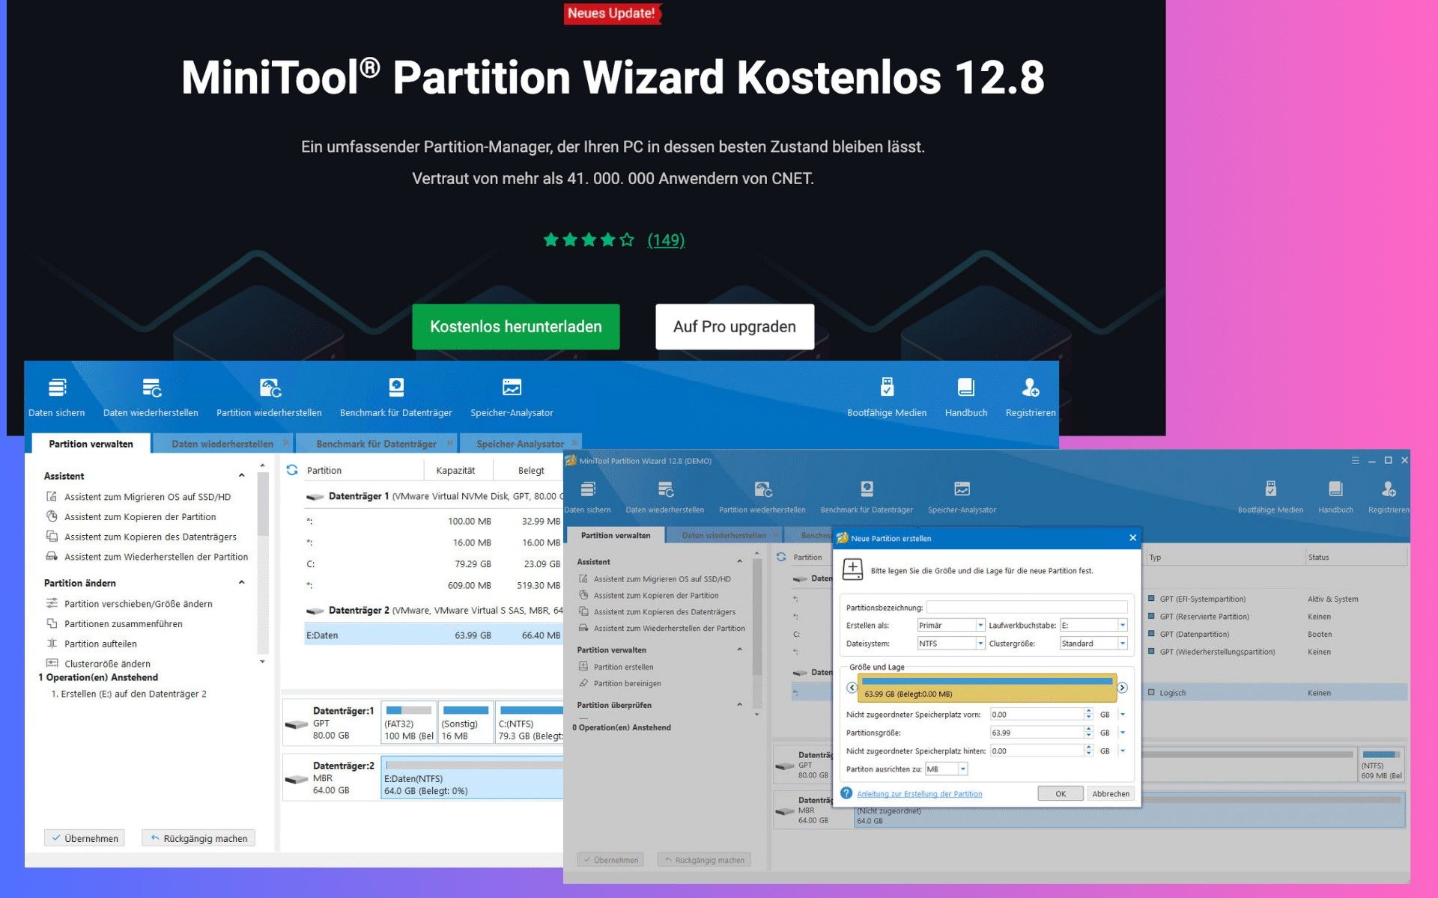The image size is (1438, 898).
Task: Click the Bootfähige Medien toolbar icon
Action: click(x=887, y=388)
